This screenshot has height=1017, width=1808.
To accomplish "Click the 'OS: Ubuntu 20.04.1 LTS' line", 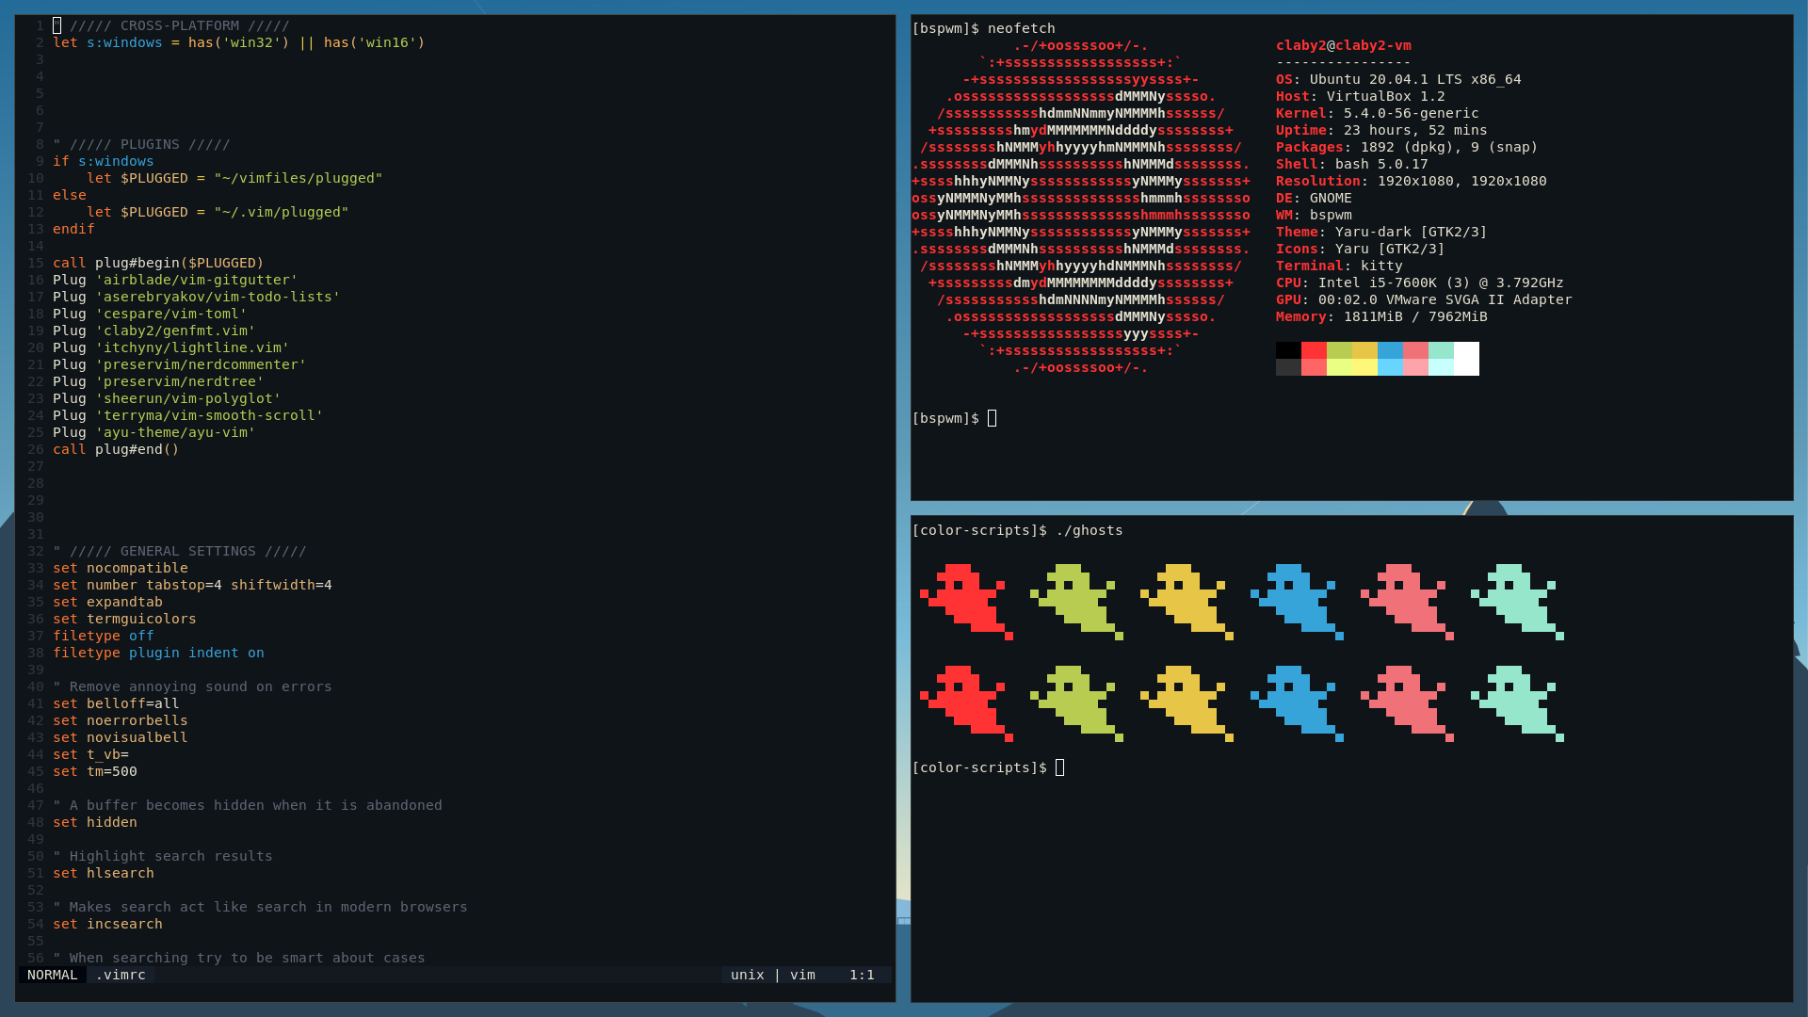I will 1398,79.
